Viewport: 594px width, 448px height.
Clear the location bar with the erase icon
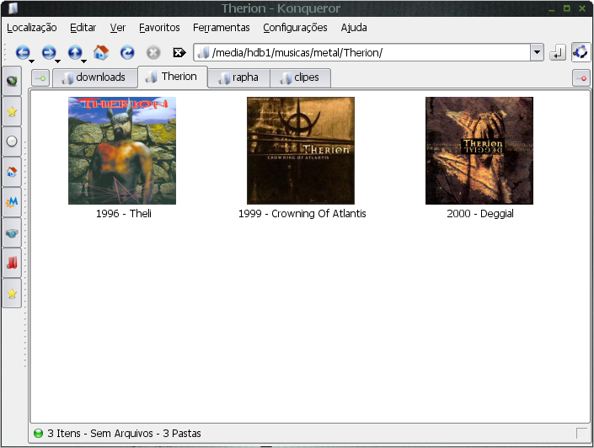[179, 52]
